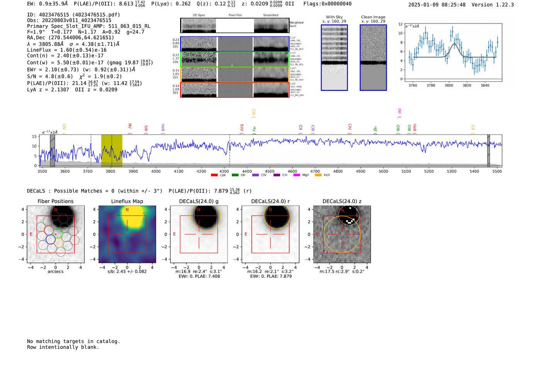Click the '2D Spec' column header
The image size is (541, 368).
pos(199,15)
